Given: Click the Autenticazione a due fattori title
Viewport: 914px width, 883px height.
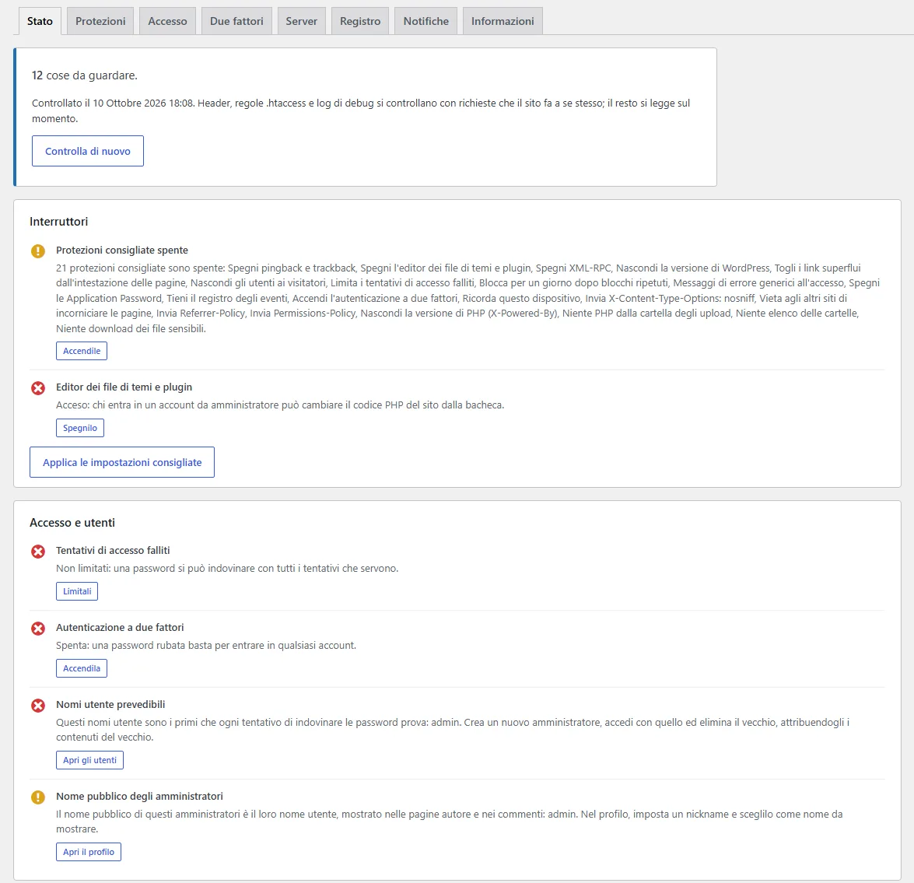Looking at the screenshot, I should (120, 627).
